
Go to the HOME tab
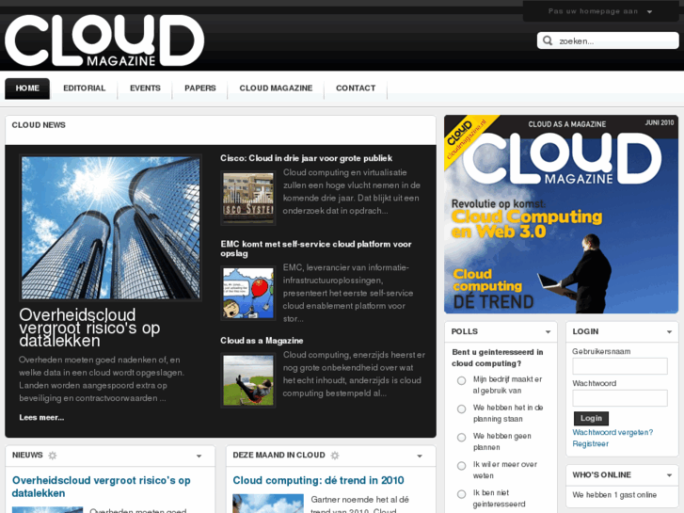(x=27, y=88)
